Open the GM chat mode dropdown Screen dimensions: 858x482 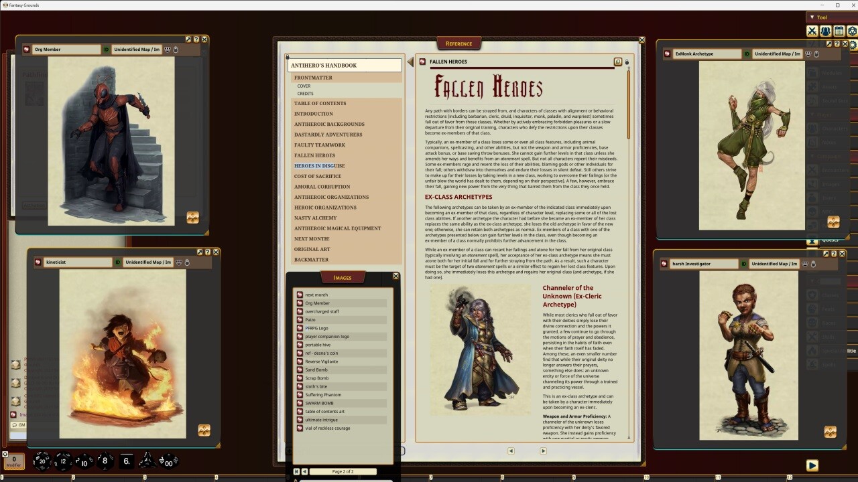19,425
